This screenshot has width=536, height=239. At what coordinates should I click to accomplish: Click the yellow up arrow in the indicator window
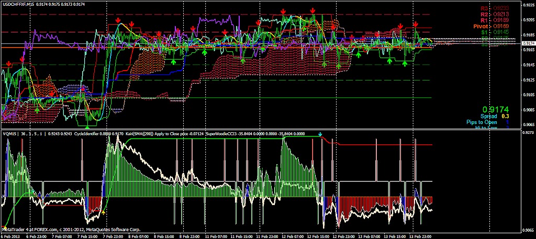coord(103,213)
